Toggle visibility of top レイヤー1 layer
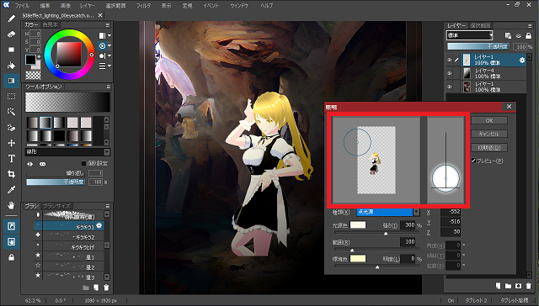 [x=449, y=60]
